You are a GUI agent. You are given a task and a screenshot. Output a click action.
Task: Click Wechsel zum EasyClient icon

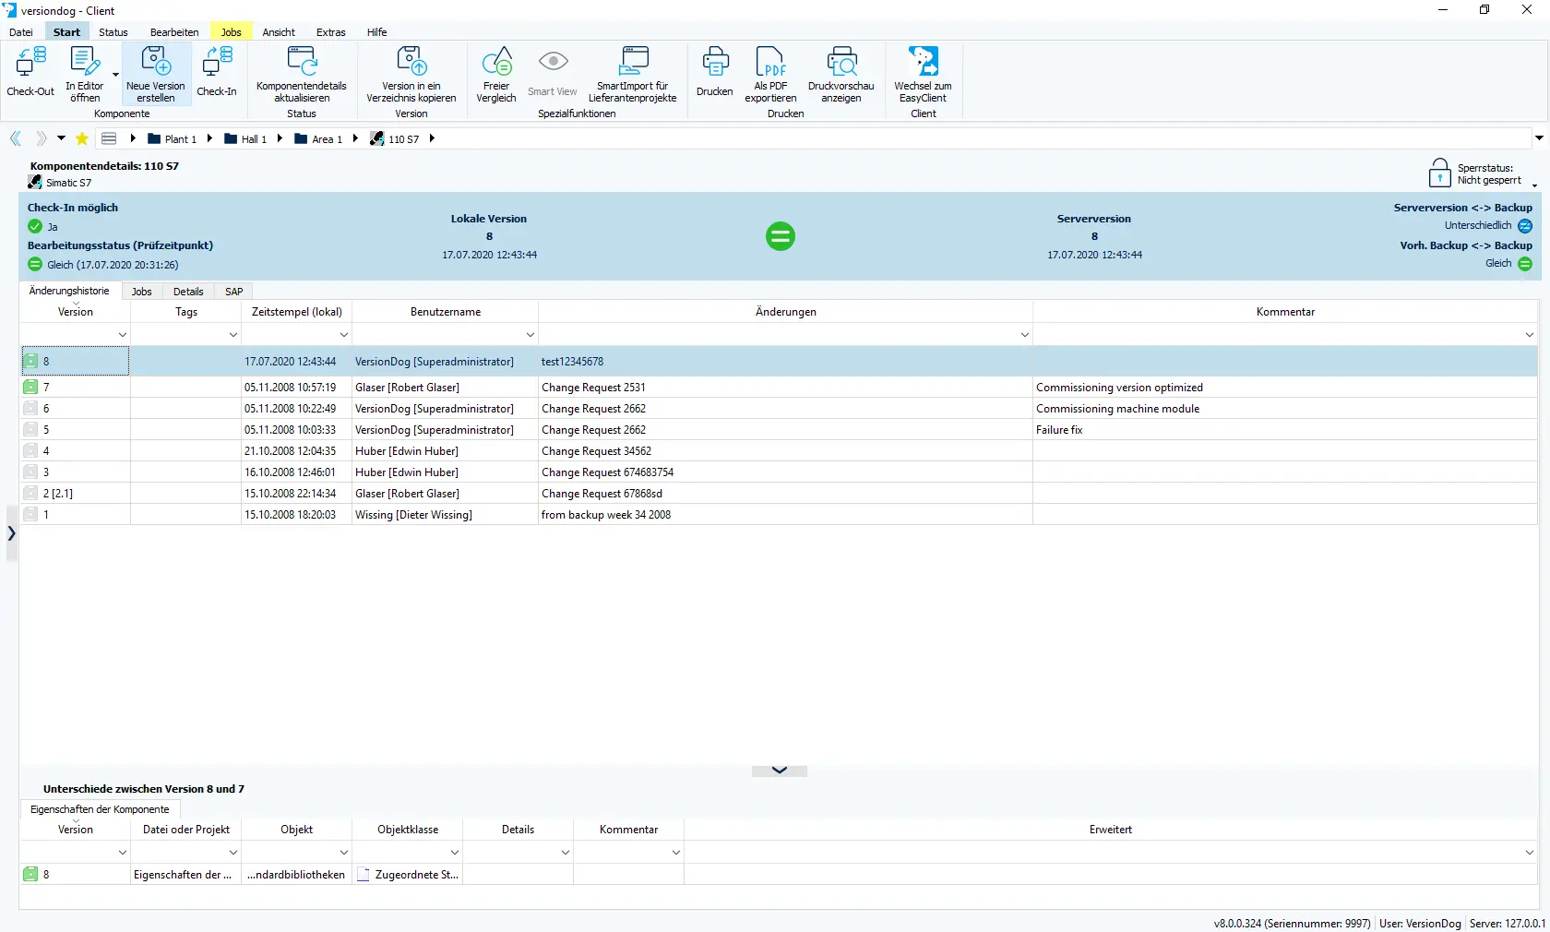click(x=923, y=62)
